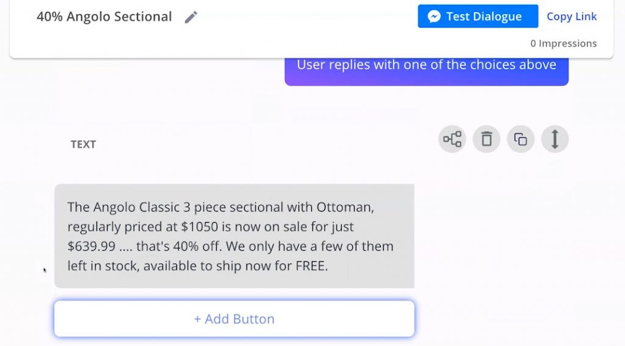This screenshot has height=346, width=625.
Task: Click the word FREE in the message
Action: point(311,266)
